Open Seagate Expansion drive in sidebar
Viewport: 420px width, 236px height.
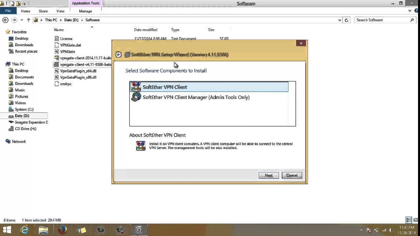(x=31, y=122)
